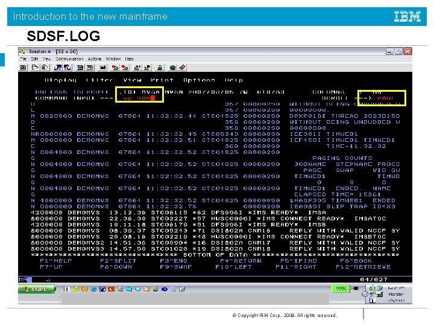This screenshot has height=326, width=434.
Task: Click the log line ending with IMSA
Action: click(178, 213)
